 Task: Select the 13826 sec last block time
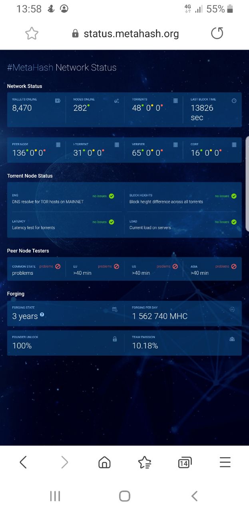202,112
